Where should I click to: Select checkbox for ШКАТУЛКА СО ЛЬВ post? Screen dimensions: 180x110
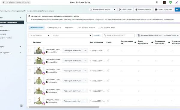coord(29,61)
